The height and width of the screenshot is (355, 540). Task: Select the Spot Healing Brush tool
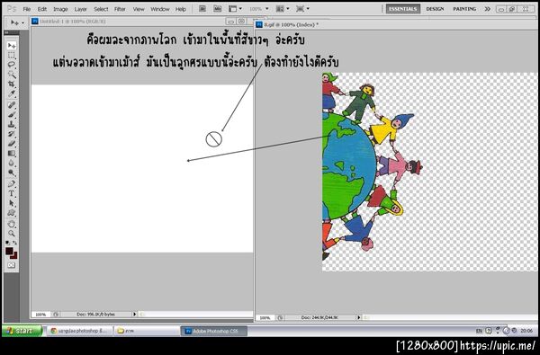click(x=12, y=105)
